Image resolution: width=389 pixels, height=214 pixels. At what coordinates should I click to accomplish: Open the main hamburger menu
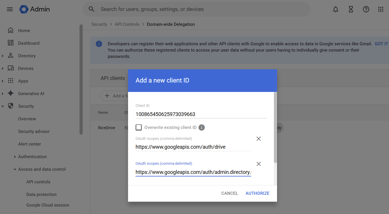[x=10, y=9]
